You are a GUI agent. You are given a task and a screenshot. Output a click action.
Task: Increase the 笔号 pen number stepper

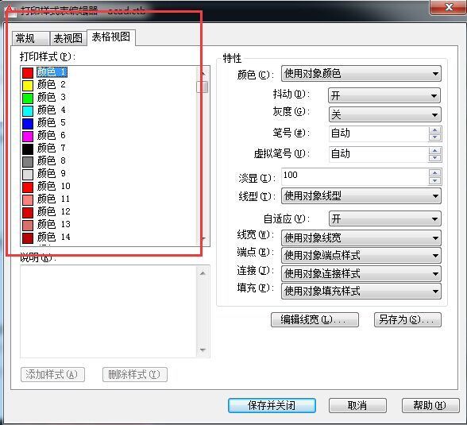point(435,130)
